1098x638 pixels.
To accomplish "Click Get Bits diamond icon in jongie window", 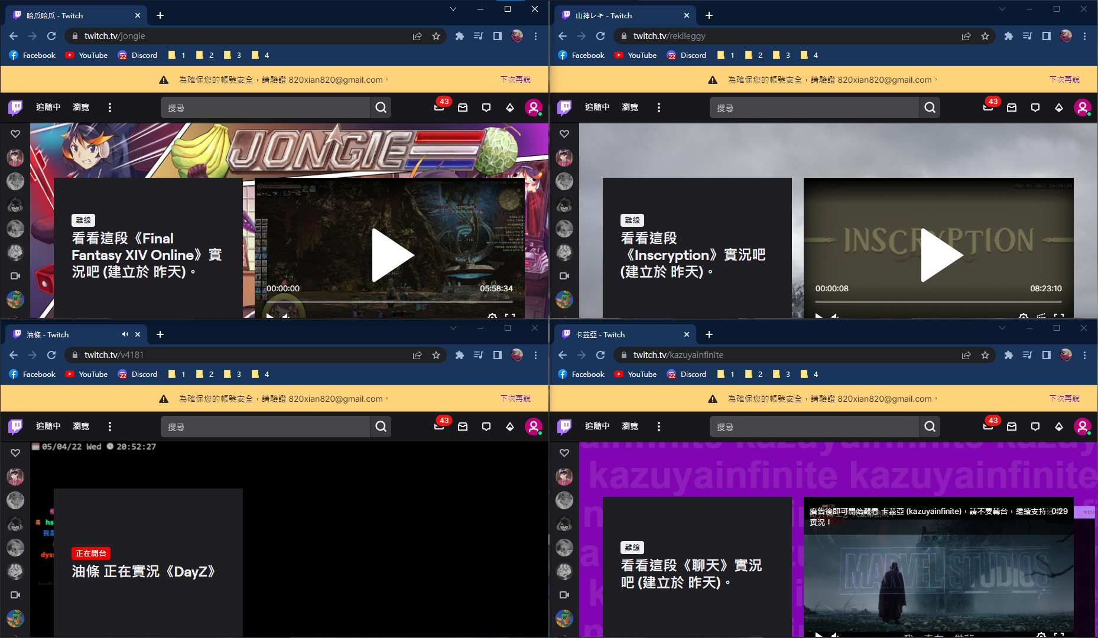I will click(510, 108).
